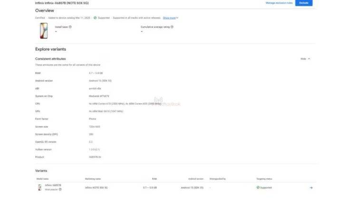Click the Android version column header
The image size is (355, 200).
click(x=195, y=179)
